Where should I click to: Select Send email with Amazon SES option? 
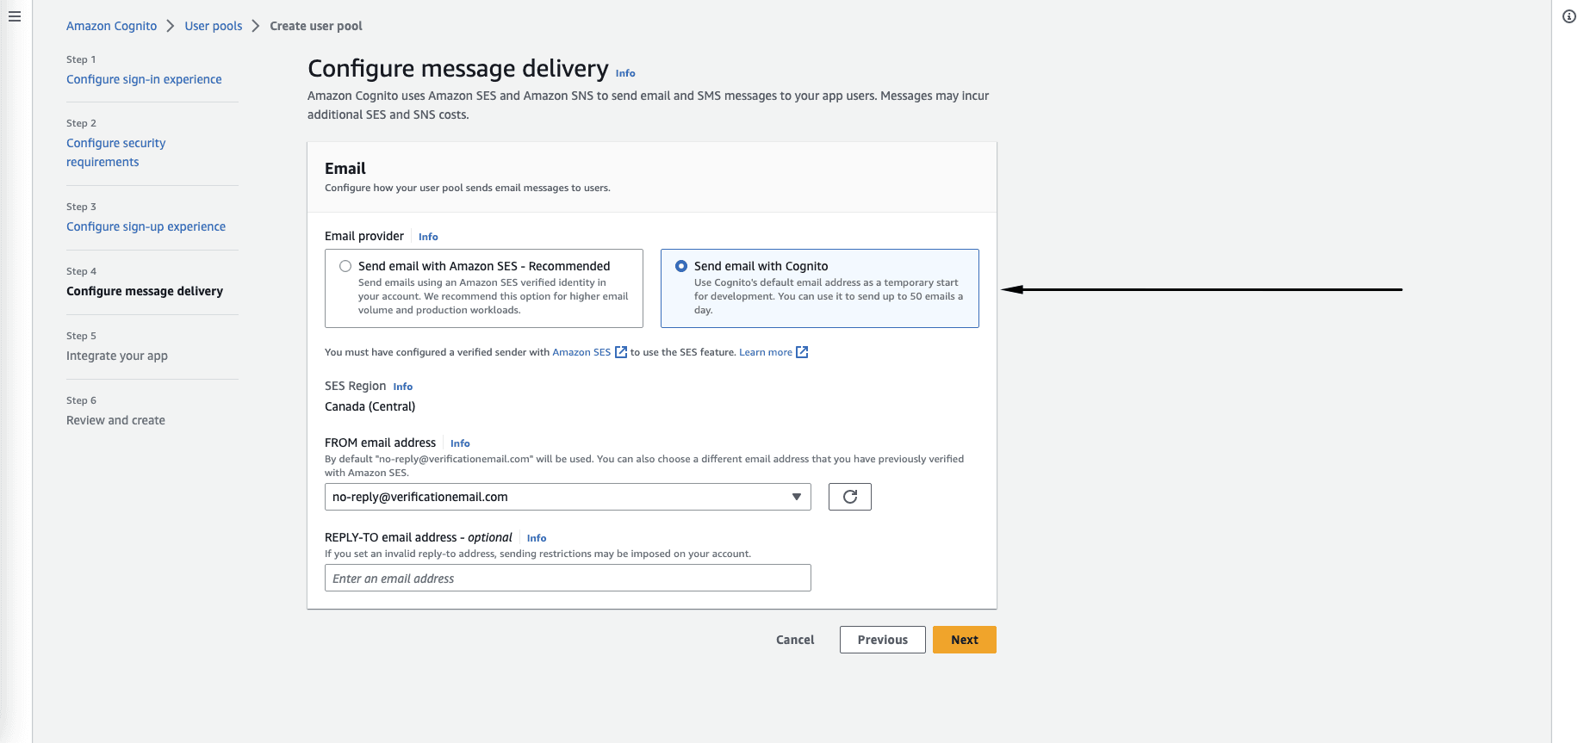[x=345, y=266]
